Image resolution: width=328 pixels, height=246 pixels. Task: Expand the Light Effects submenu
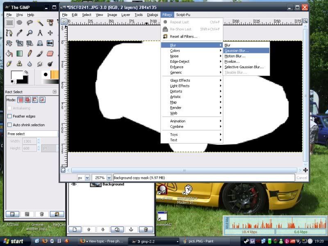192,86
